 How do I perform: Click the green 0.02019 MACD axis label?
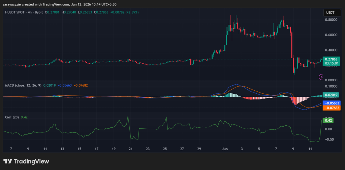(x=332, y=95)
